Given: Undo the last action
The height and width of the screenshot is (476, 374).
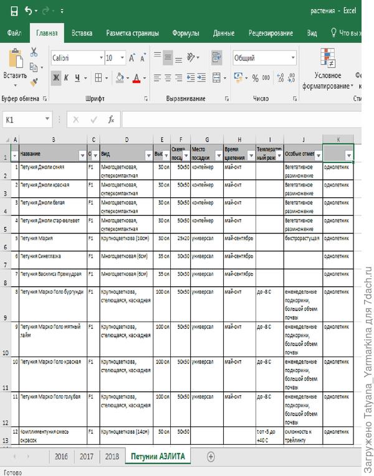Looking at the screenshot, I should 28,11.
